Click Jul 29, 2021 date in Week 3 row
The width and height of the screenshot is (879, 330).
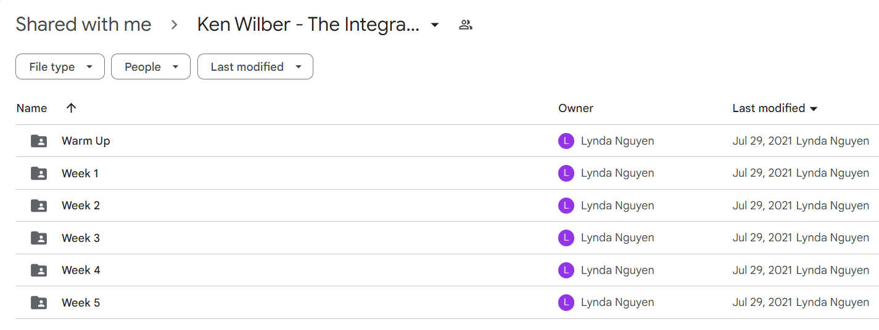click(762, 238)
